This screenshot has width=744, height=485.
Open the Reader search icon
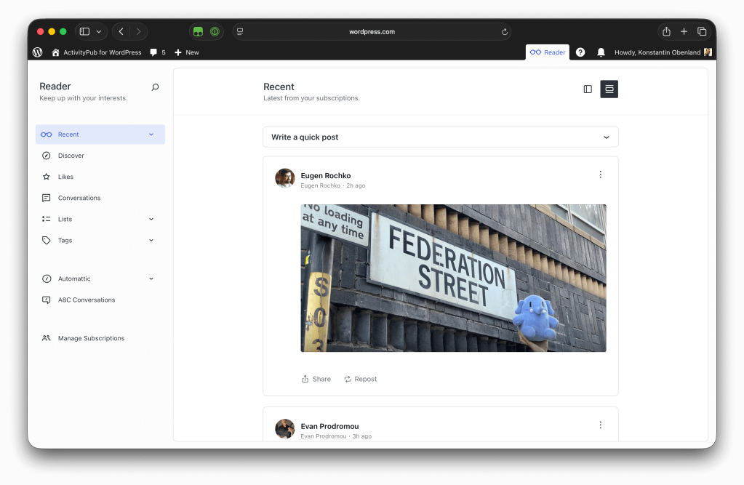coord(155,87)
